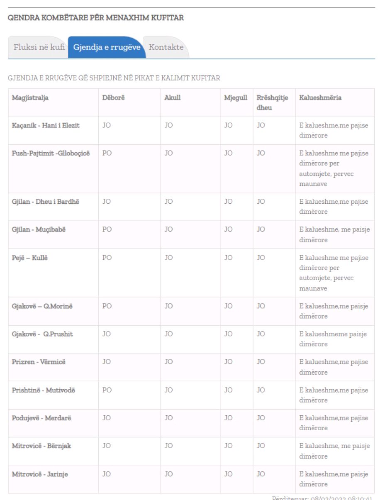Select the Kaçanik - Hani i Elezit row name
The height and width of the screenshot is (500, 380).
(x=46, y=126)
